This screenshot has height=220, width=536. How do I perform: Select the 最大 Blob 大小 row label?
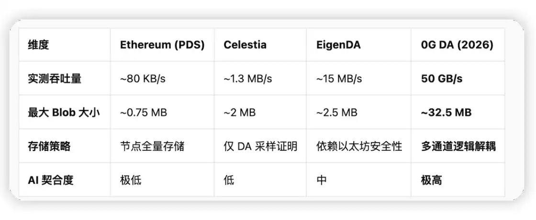pyautogui.click(x=64, y=112)
